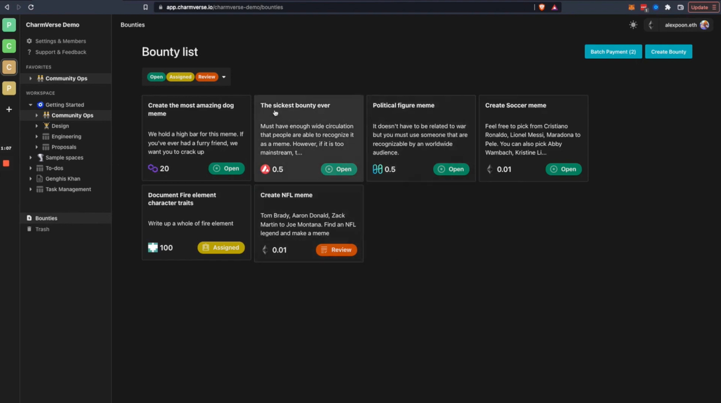Image resolution: width=721 pixels, height=403 pixels.
Task: Open Trash in the sidebar
Action: click(x=42, y=229)
